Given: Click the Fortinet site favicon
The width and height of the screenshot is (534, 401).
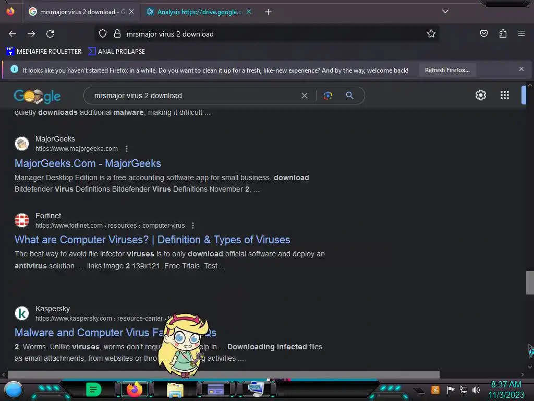Looking at the screenshot, I should point(22,220).
